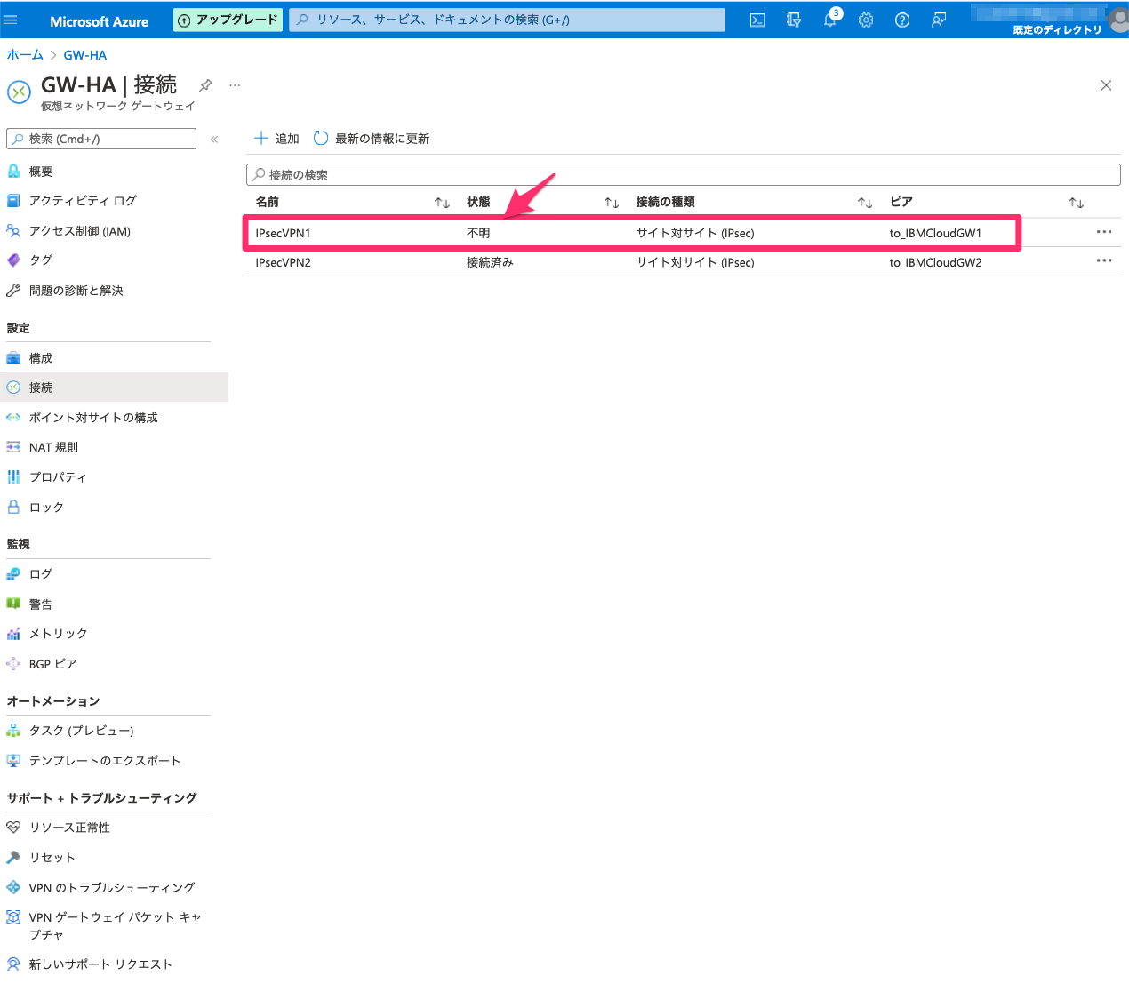
Task: Collapse the left sidebar with the chevron
Action: coord(213,138)
